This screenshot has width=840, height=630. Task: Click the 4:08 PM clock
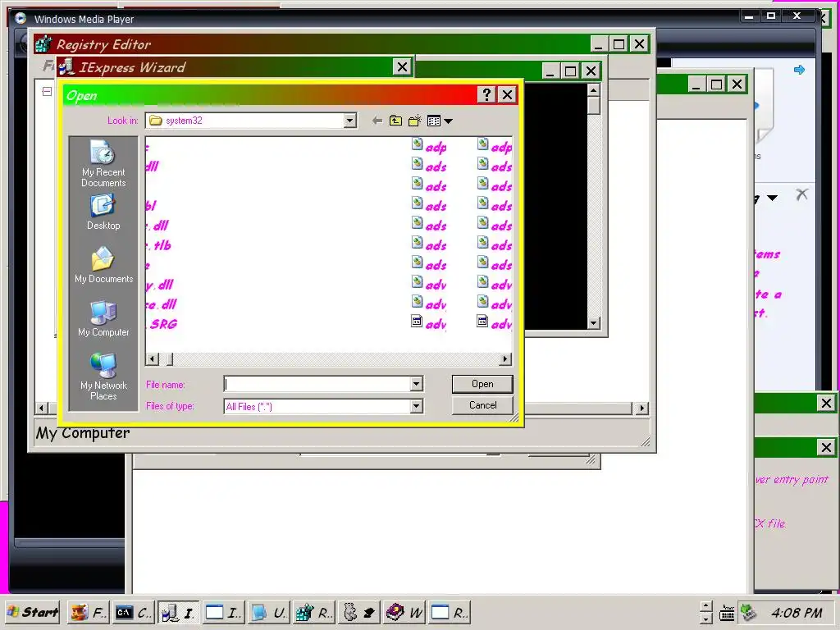point(796,612)
